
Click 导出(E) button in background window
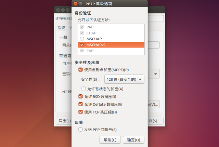click(64, 121)
